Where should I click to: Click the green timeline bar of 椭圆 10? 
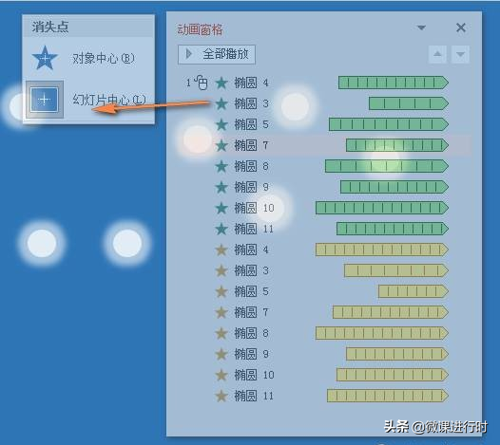pos(382,208)
